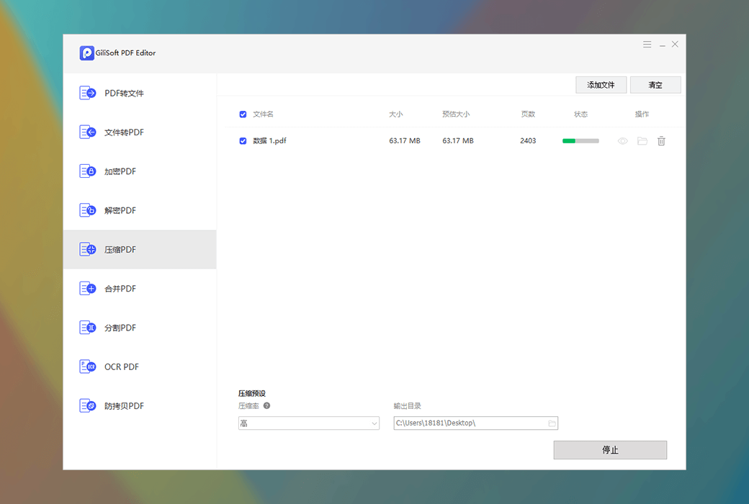Click the 页数 column header
Screen dimensions: 749x504
[x=528, y=114]
